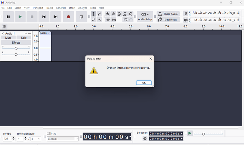
Task: Click the Zoom Toggle icon
Action: 131,14
